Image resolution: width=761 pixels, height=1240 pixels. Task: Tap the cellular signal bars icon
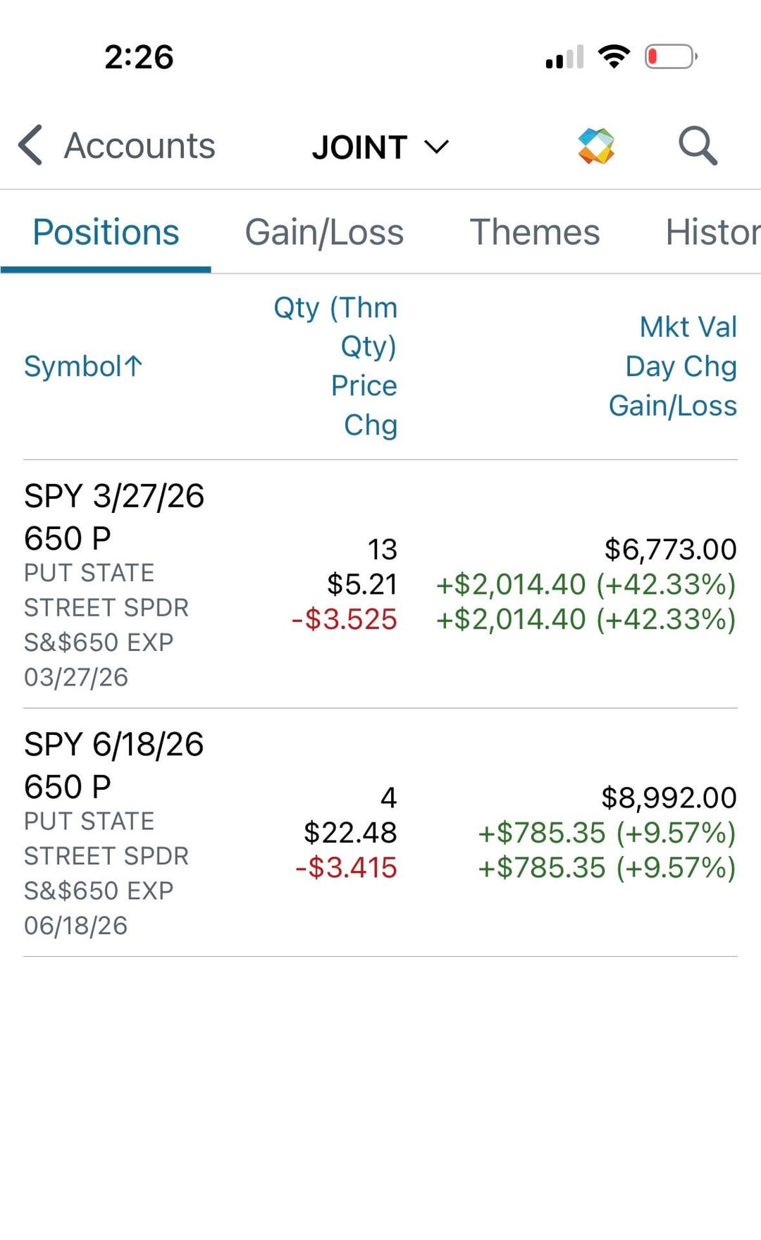(565, 57)
